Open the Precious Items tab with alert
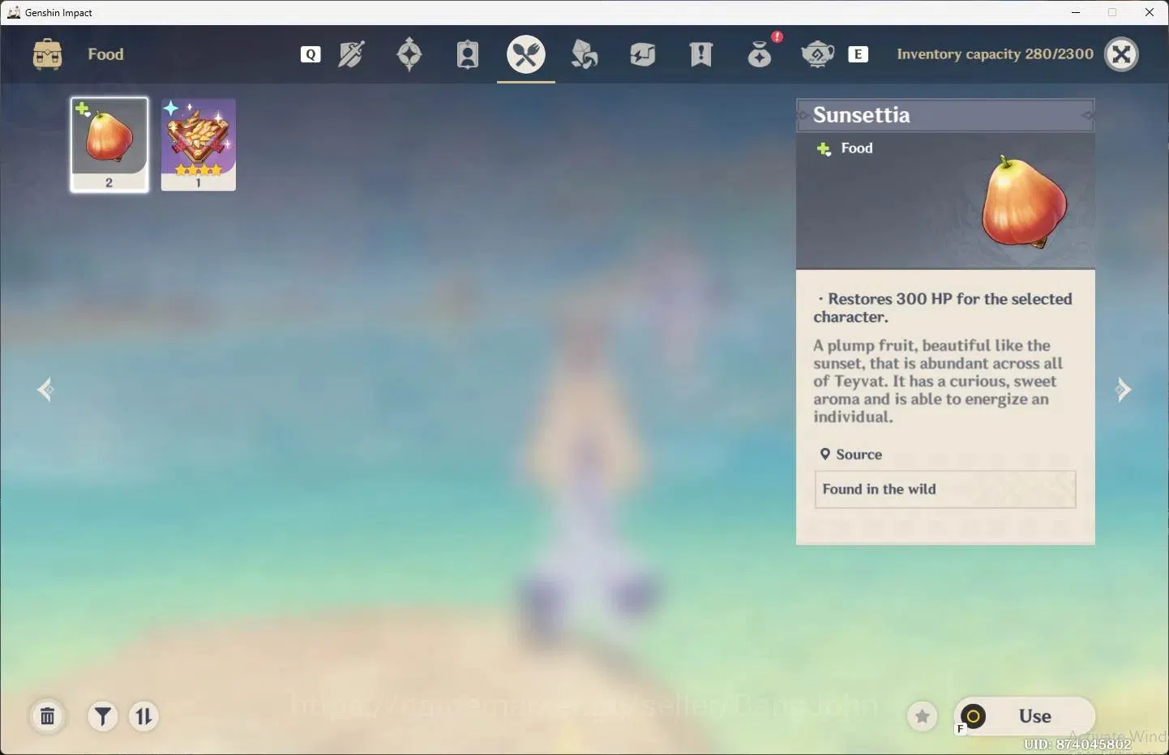This screenshot has height=755, width=1169. (x=760, y=53)
